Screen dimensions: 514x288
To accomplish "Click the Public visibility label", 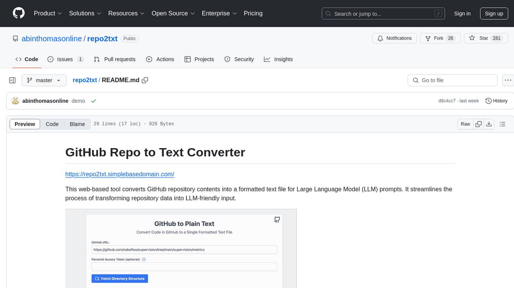I will point(130,38).
